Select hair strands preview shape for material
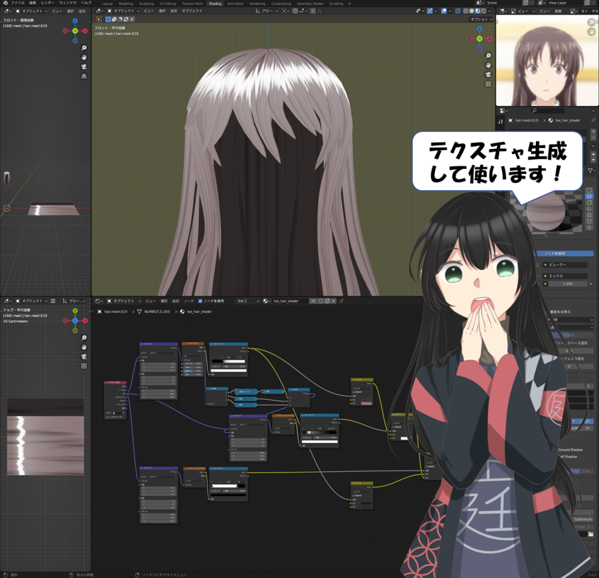Screen dimensions: 599x578 pyautogui.click(x=590, y=209)
